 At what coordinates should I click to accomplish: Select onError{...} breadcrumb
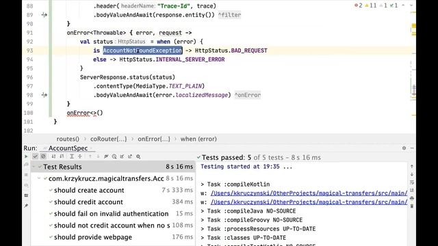[x=153, y=139]
